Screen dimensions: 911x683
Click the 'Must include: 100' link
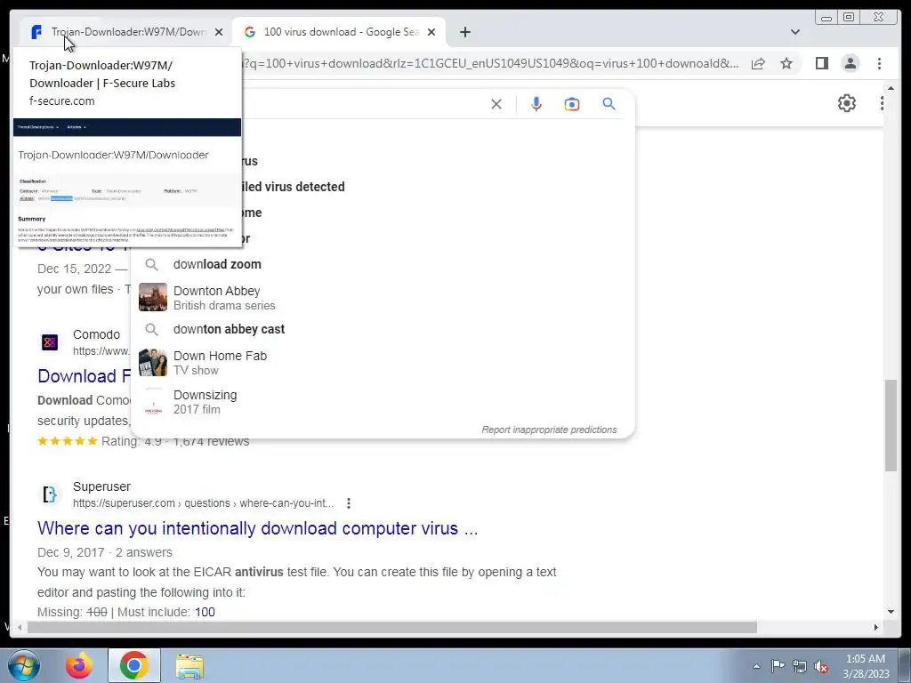pyautogui.click(x=205, y=612)
